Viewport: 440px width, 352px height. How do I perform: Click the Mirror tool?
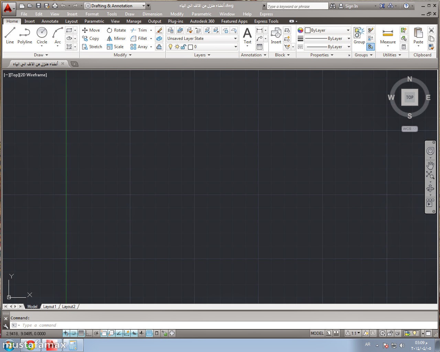[x=116, y=38]
